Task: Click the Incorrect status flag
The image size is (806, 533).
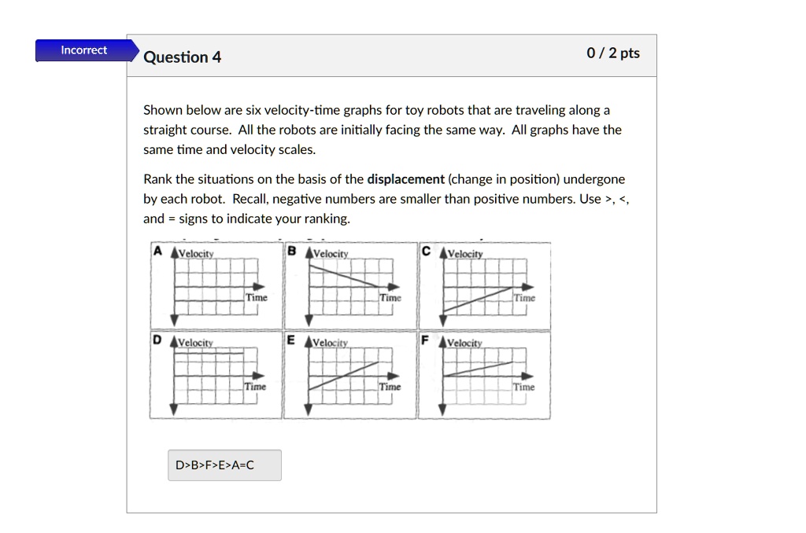Action: pyautogui.click(x=83, y=50)
